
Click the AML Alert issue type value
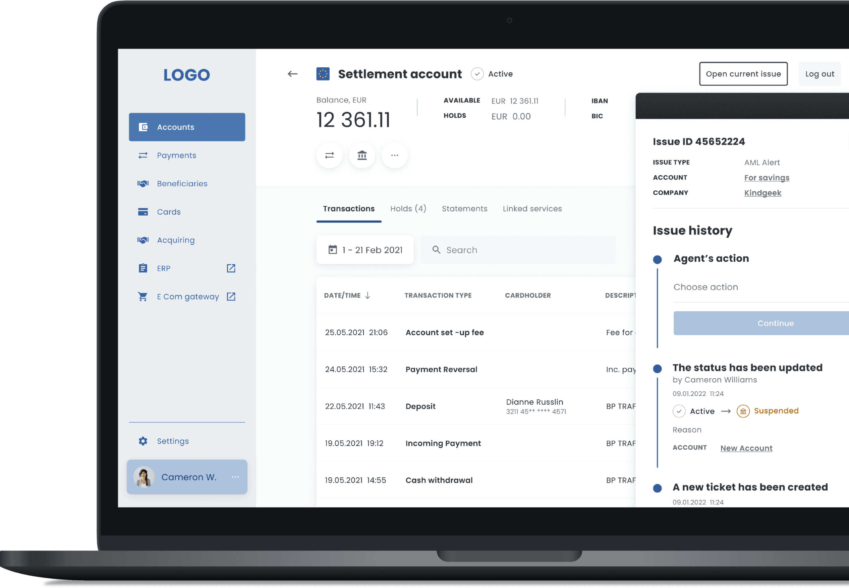click(x=761, y=162)
